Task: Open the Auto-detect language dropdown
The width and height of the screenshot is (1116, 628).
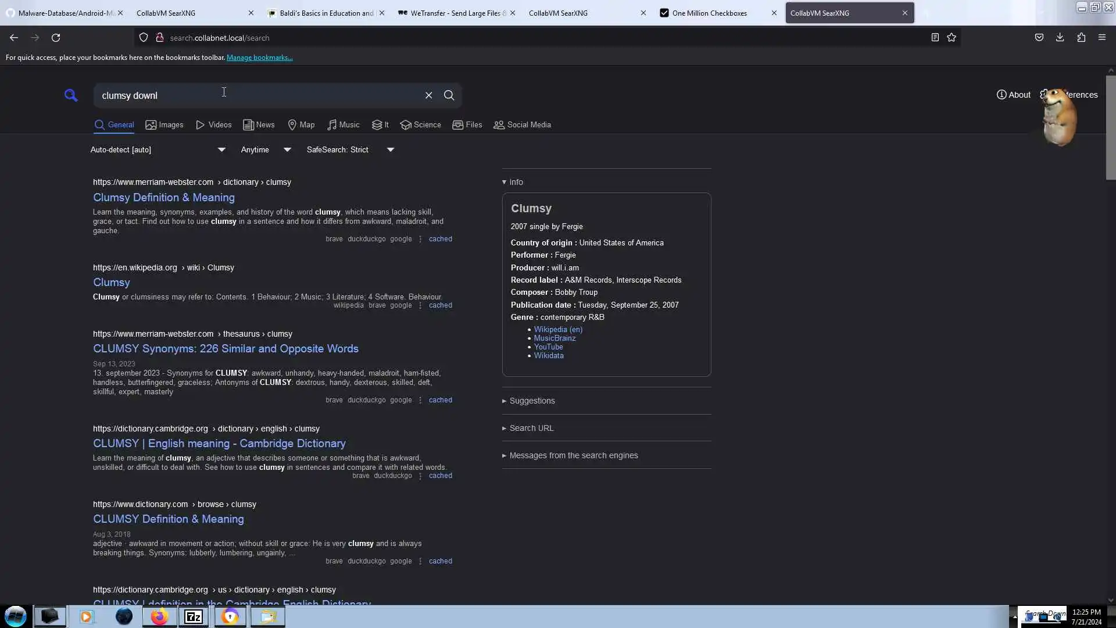Action: (x=158, y=149)
